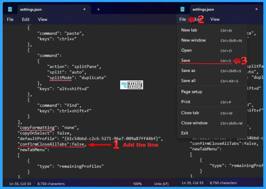Choose New window from File menu

212,40
